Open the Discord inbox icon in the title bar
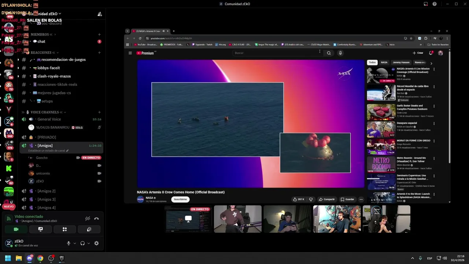The image size is (469, 264). coord(426,4)
